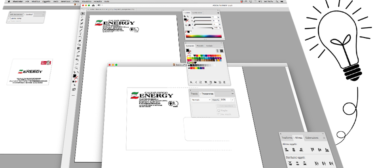Open the Colore panel options menu
The height and width of the screenshot is (168, 376).
pyautogui.click(x=218, y=13)
